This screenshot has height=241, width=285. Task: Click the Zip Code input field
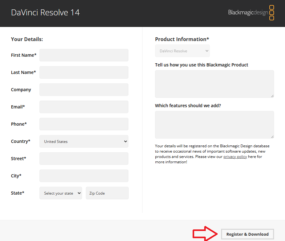[x=107, y=193]
